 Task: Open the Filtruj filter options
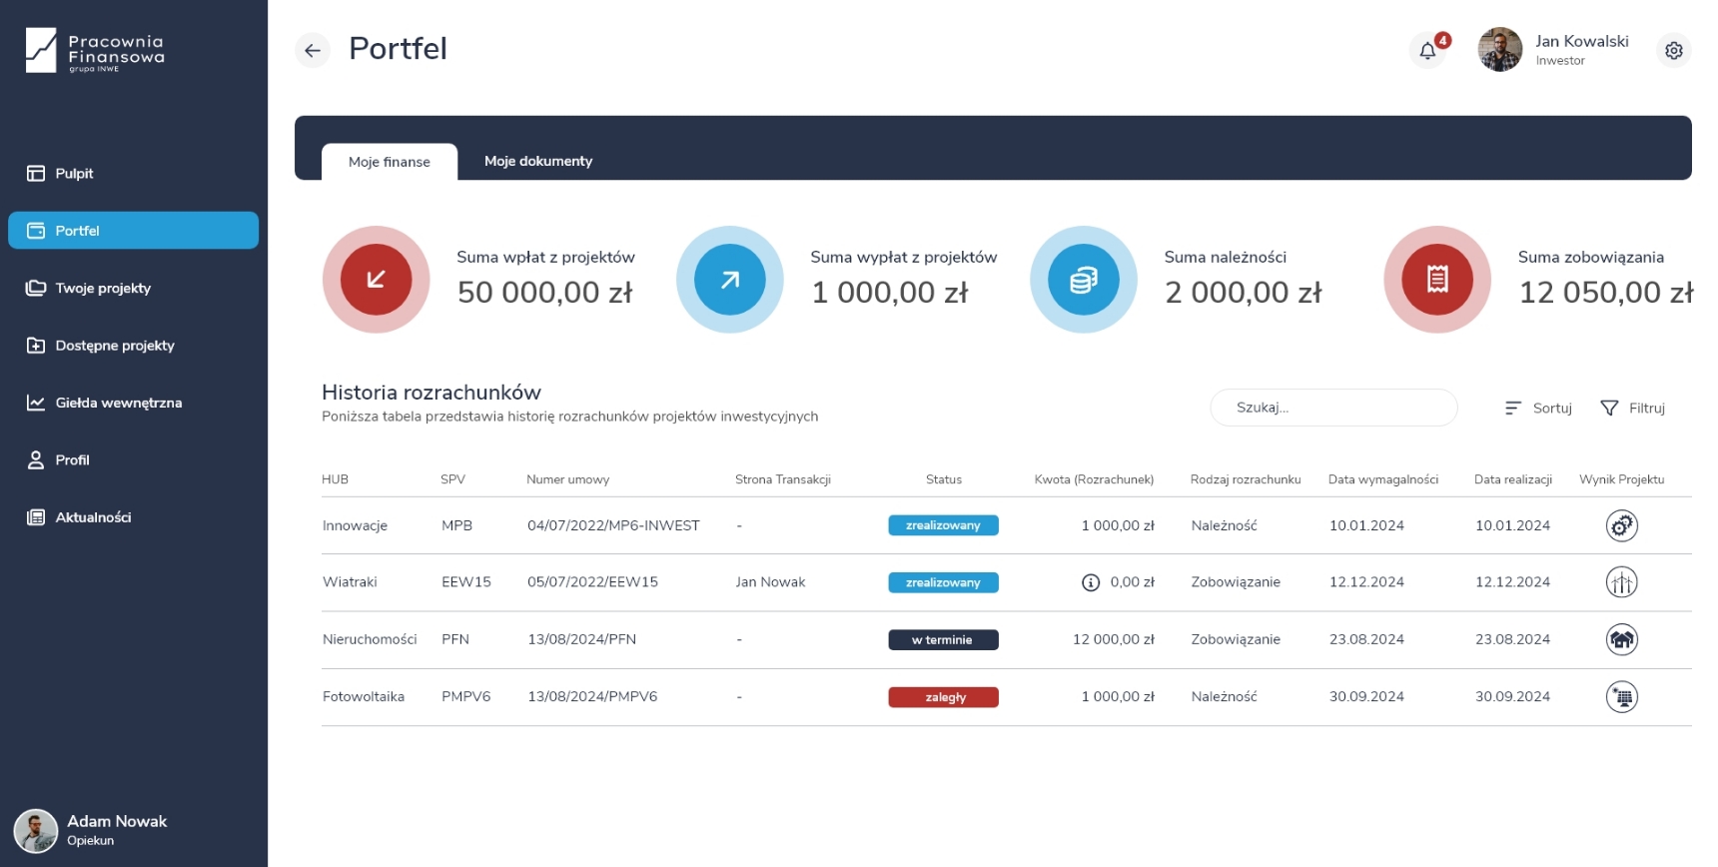pos(1632,408)
